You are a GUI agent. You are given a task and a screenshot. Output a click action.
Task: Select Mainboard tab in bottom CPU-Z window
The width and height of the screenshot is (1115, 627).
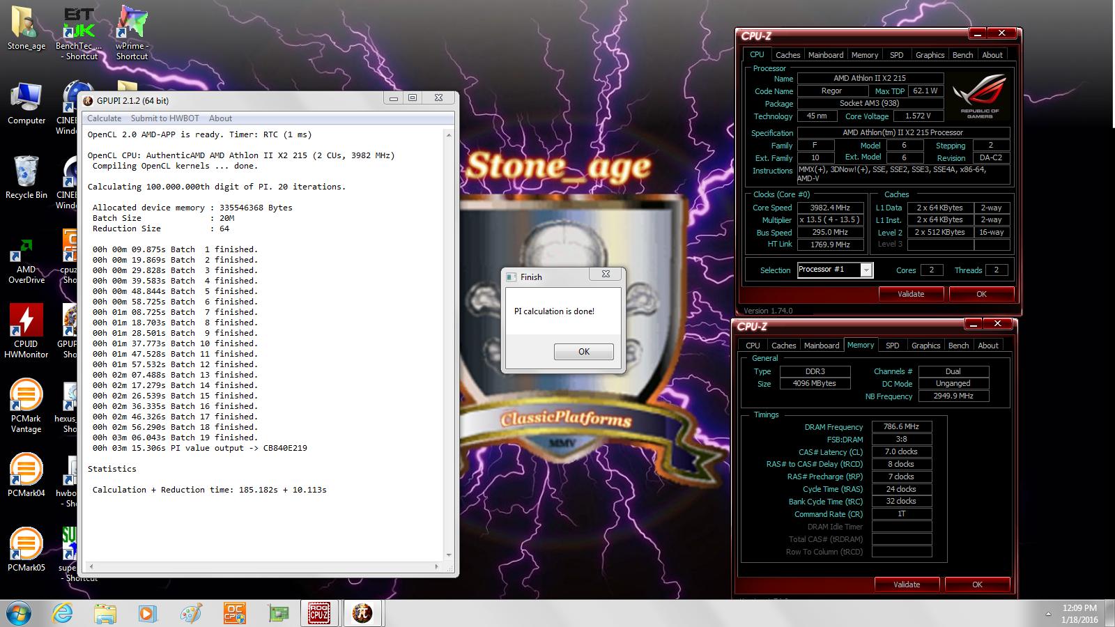click(x=822, y=346)
